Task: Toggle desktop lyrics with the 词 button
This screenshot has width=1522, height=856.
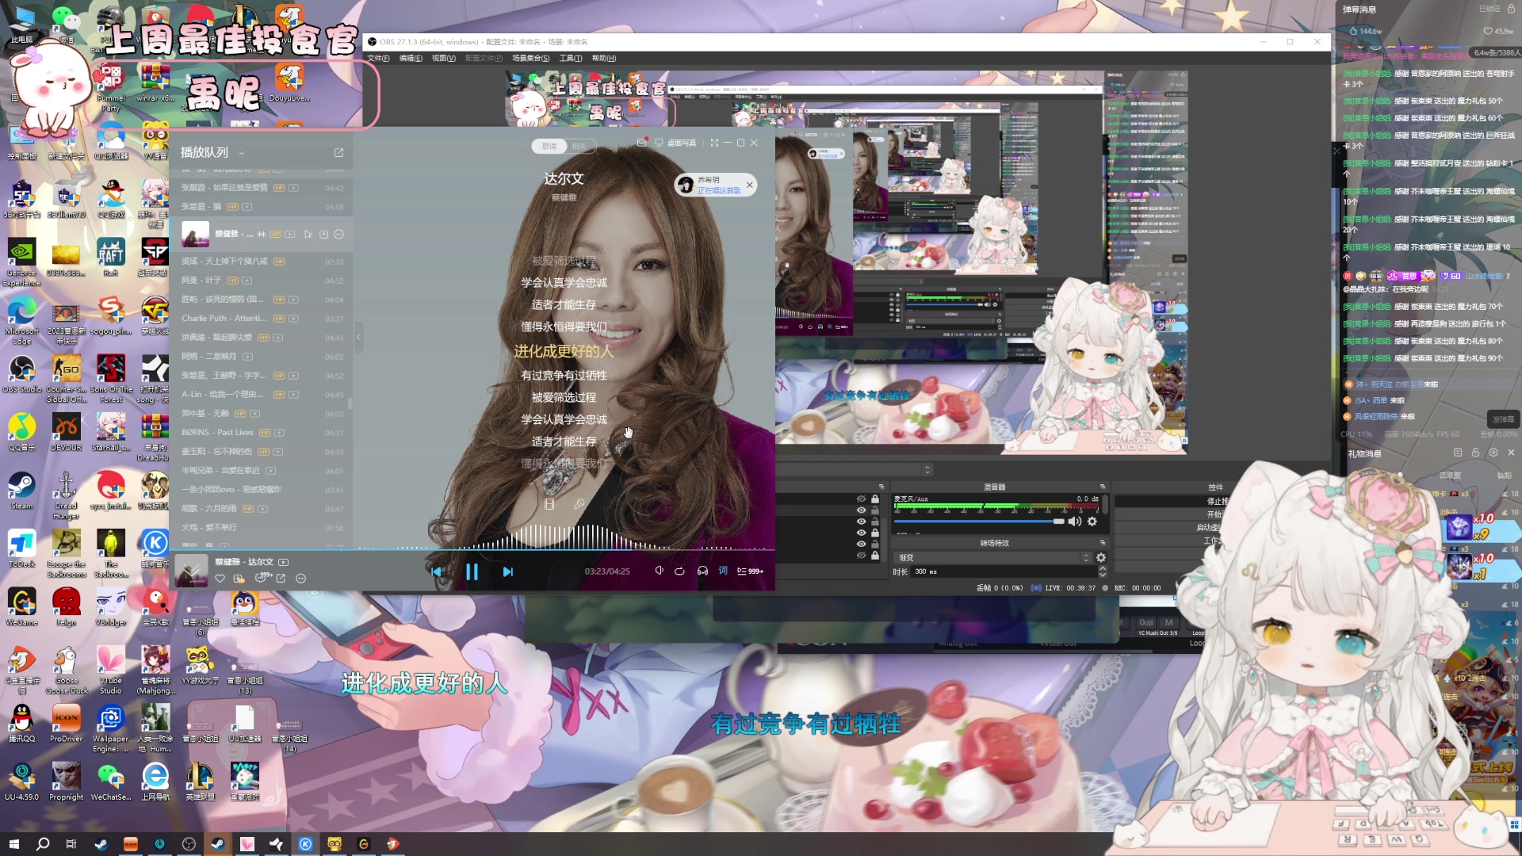Action: (723, 571)
